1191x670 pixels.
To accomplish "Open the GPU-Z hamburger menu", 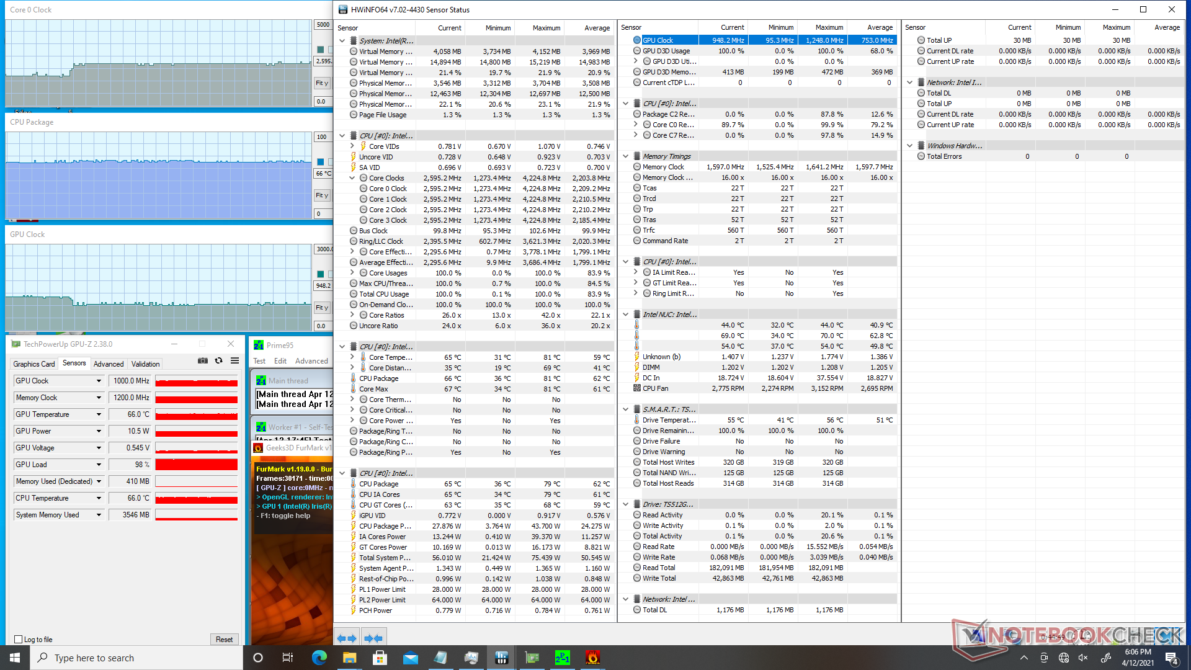I will point(234,360).
